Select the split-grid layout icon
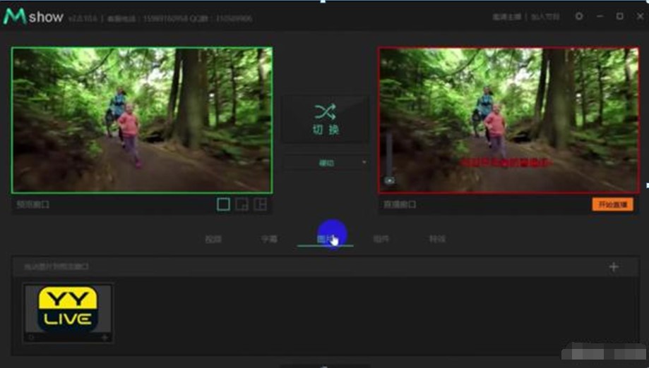649x368 pixels. tap(261, 204)
